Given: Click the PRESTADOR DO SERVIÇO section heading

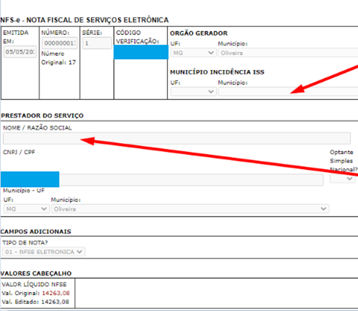Looking at the screenshot, I should point(43,116).
